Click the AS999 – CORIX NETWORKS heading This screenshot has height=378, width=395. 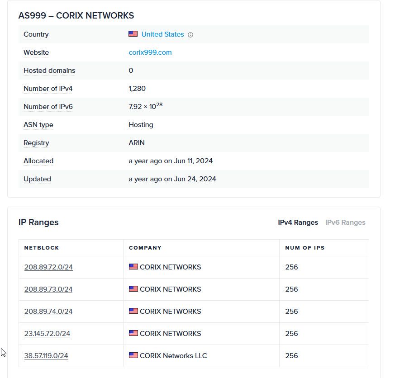tap(76, 16)
